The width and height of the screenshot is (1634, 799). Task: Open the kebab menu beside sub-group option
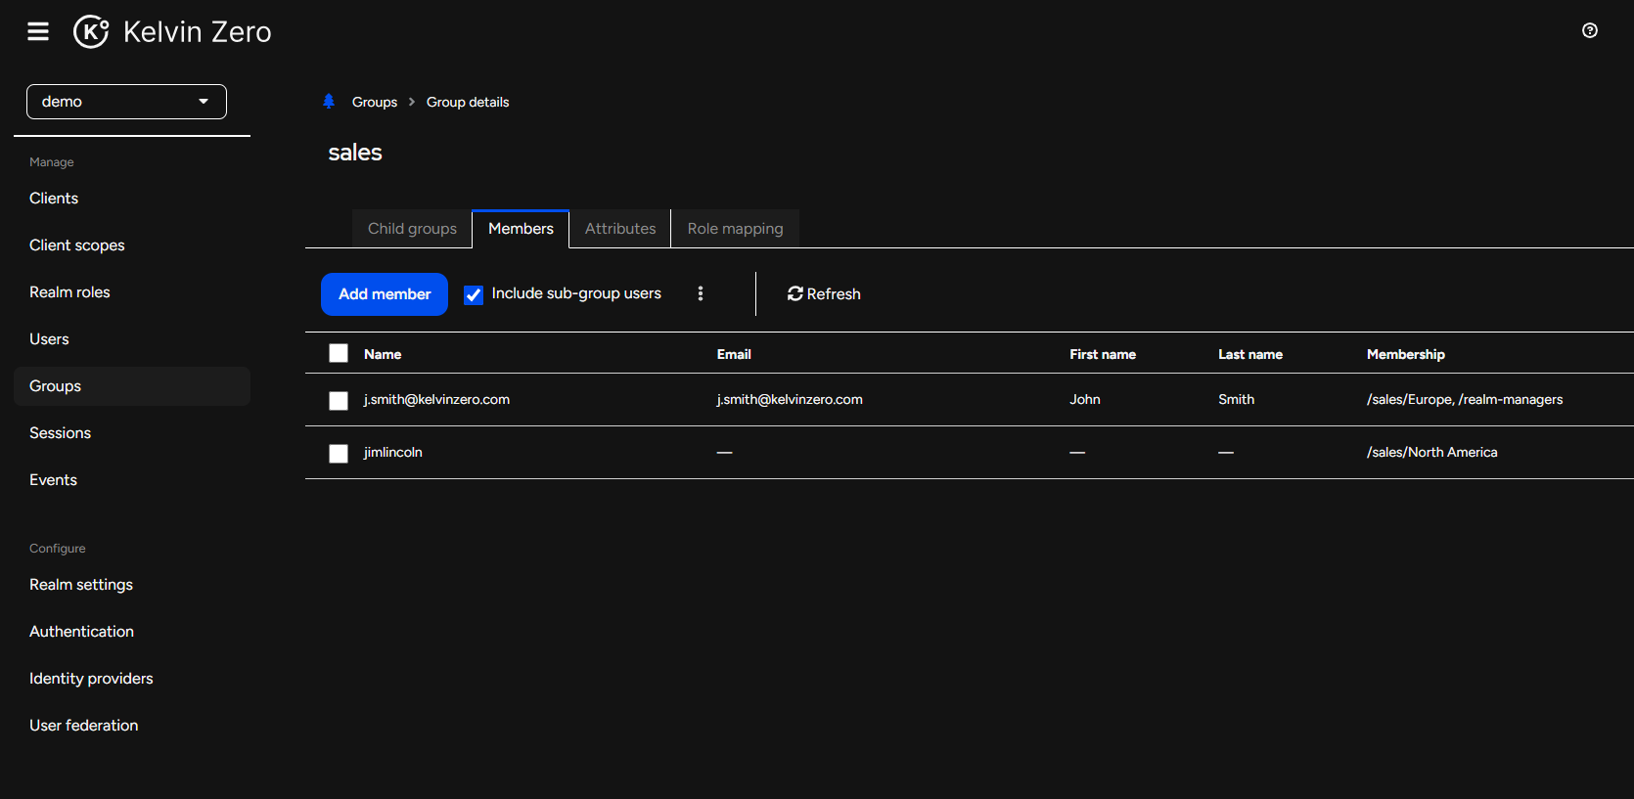[701, 293]
